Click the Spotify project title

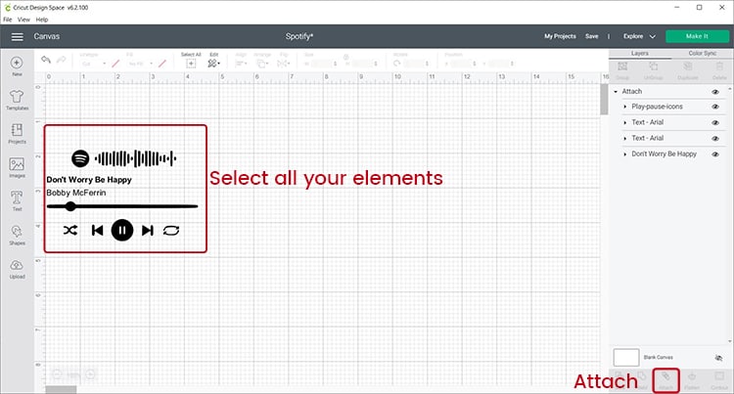click(299, 36)
